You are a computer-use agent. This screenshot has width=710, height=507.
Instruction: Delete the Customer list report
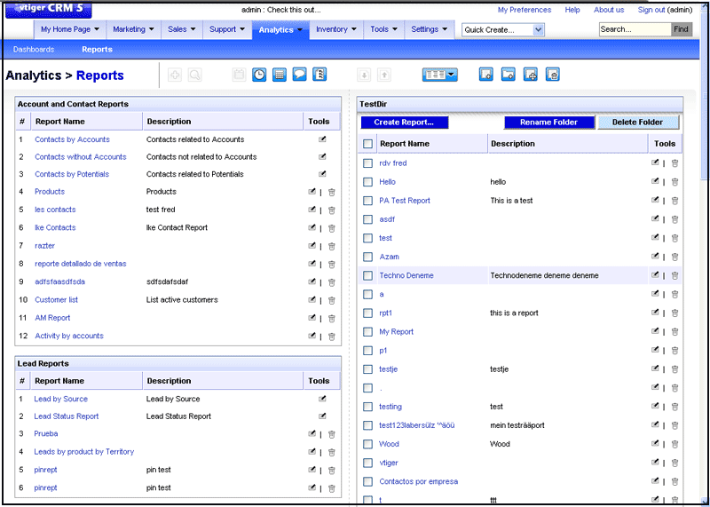point(331,300)
